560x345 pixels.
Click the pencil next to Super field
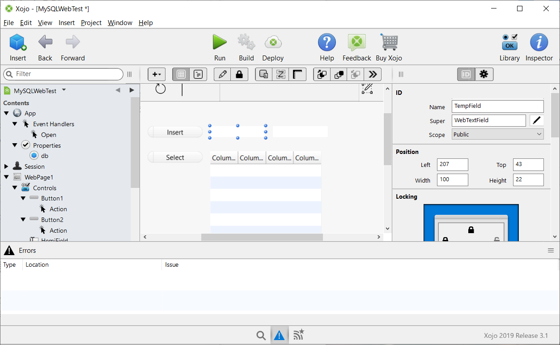point(537,120)
